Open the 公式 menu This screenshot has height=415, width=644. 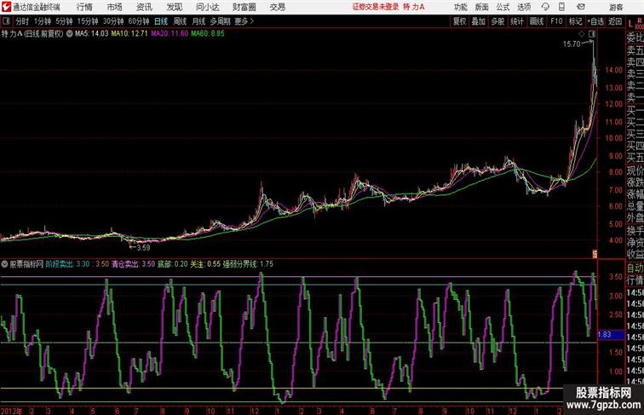[503, 7]
